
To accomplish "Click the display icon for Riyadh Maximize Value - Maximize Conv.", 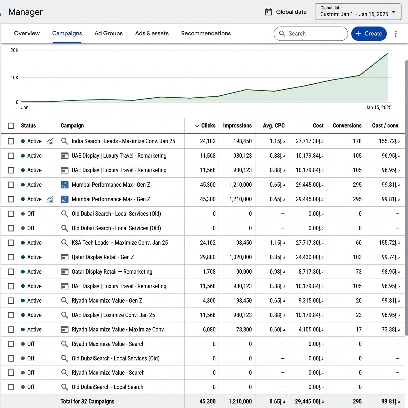I will pos(65,329).
